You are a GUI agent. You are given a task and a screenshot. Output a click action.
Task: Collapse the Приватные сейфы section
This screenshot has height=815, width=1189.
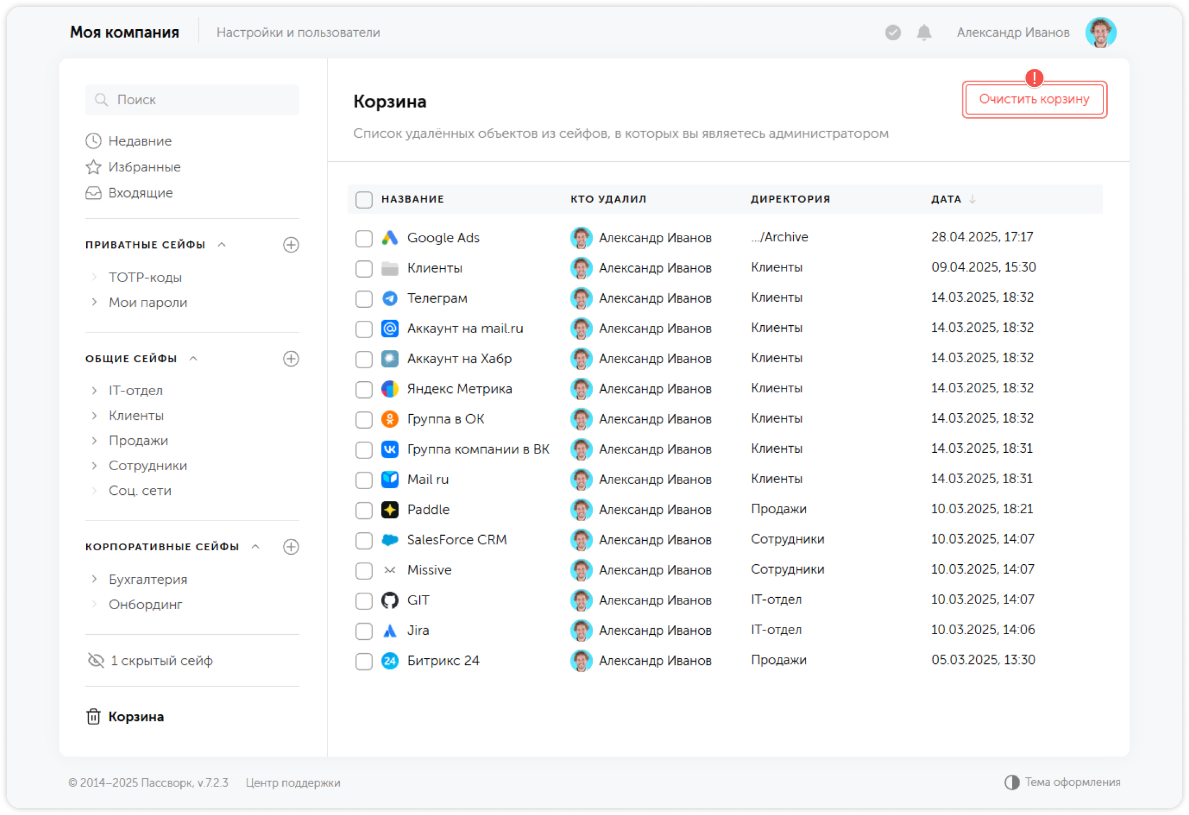pyautogui.click(x=222, y=245)
